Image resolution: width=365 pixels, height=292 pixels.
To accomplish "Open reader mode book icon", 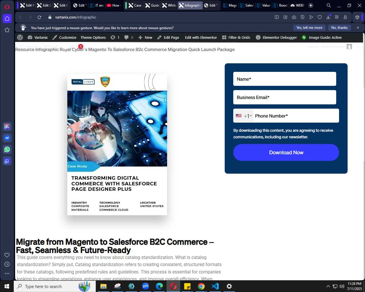I will pyautogui.click(x=277, y=17).
